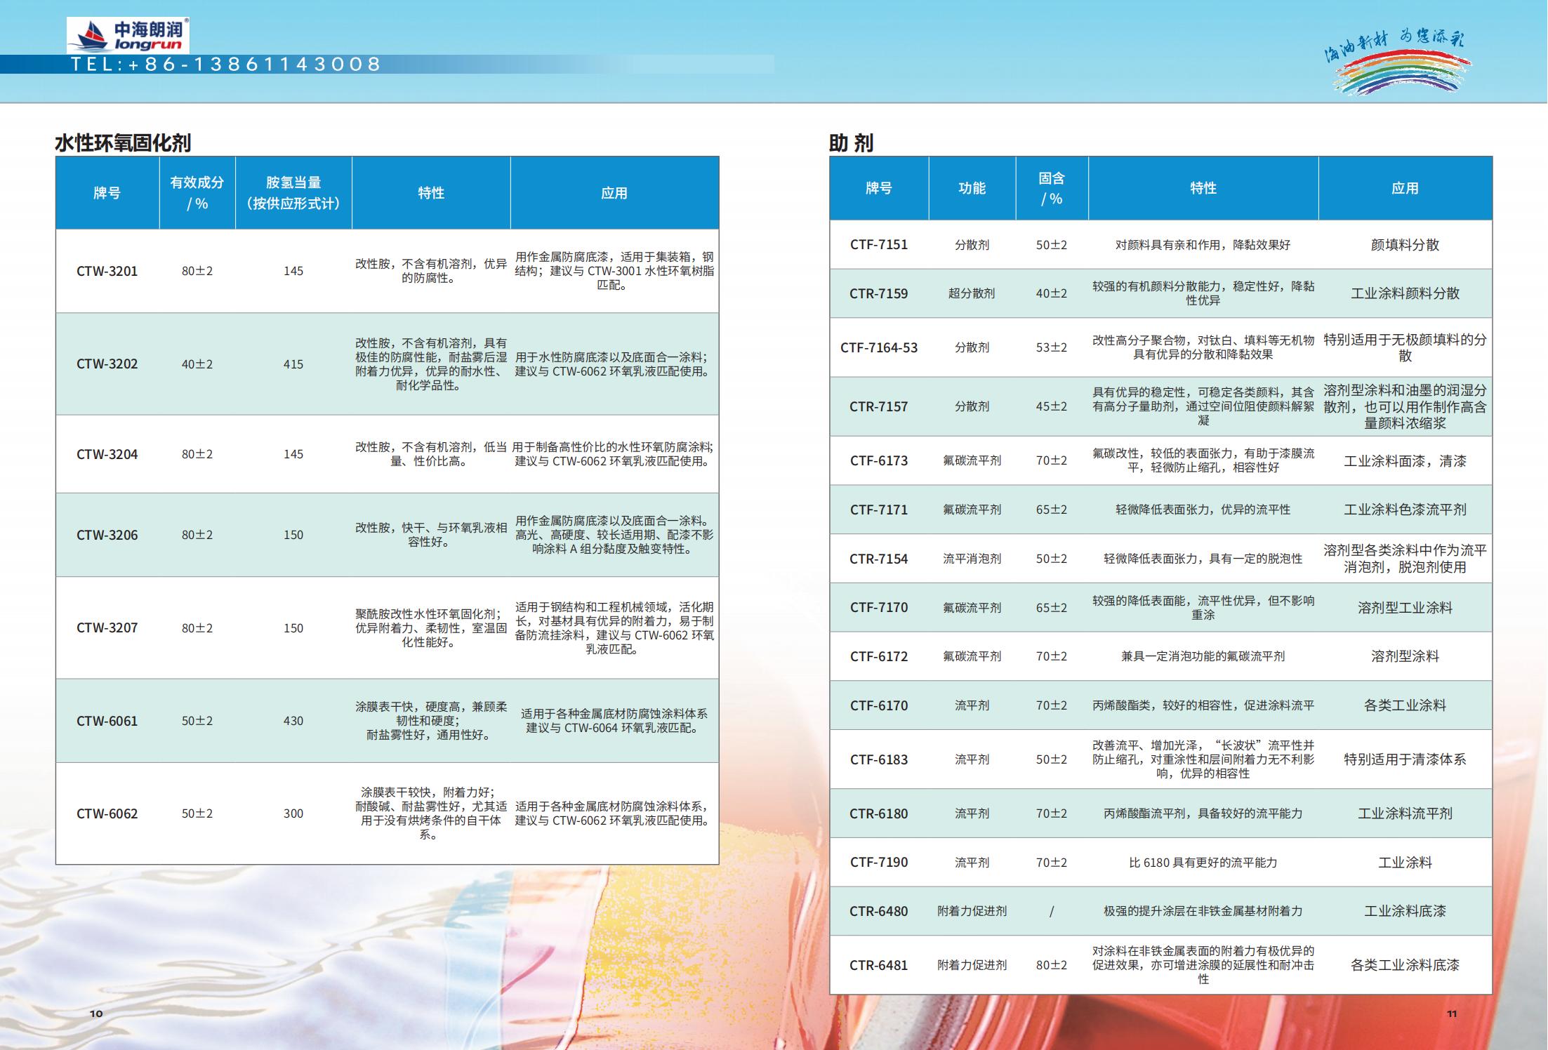The image size is (1548, 1050).
Task: Click the 固含 column header
Action: (x=1052, y=188)
